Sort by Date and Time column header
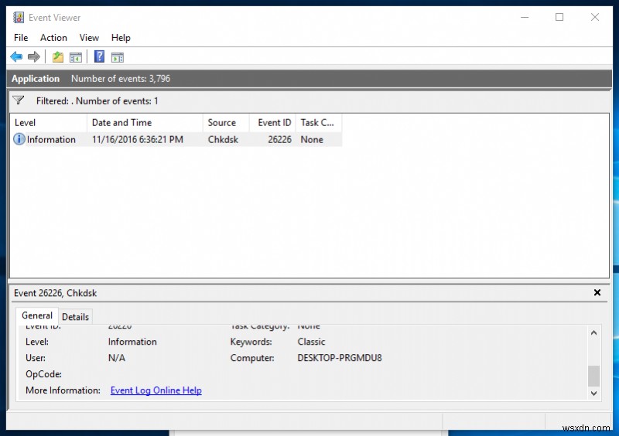 pos(145,123)
